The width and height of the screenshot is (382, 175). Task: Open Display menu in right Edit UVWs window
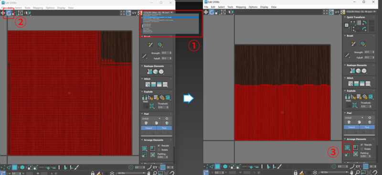pos(264,7)
